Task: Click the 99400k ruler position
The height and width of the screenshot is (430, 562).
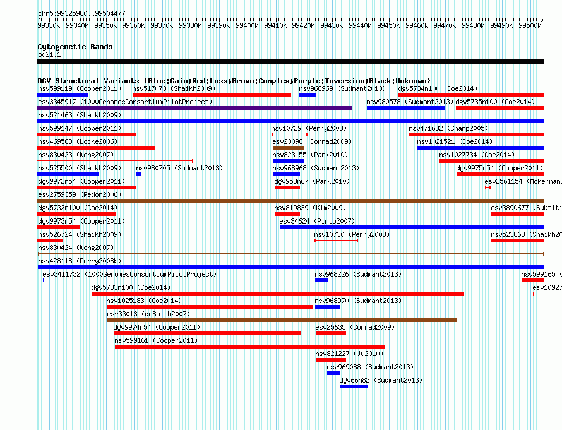Action: coord(247,25)
